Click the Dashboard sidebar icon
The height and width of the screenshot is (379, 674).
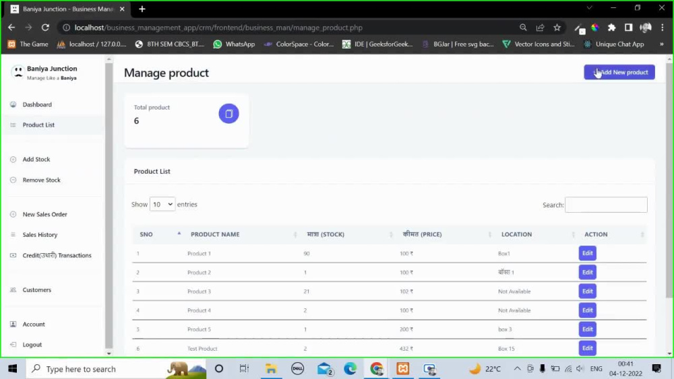(x=13, y=104)
